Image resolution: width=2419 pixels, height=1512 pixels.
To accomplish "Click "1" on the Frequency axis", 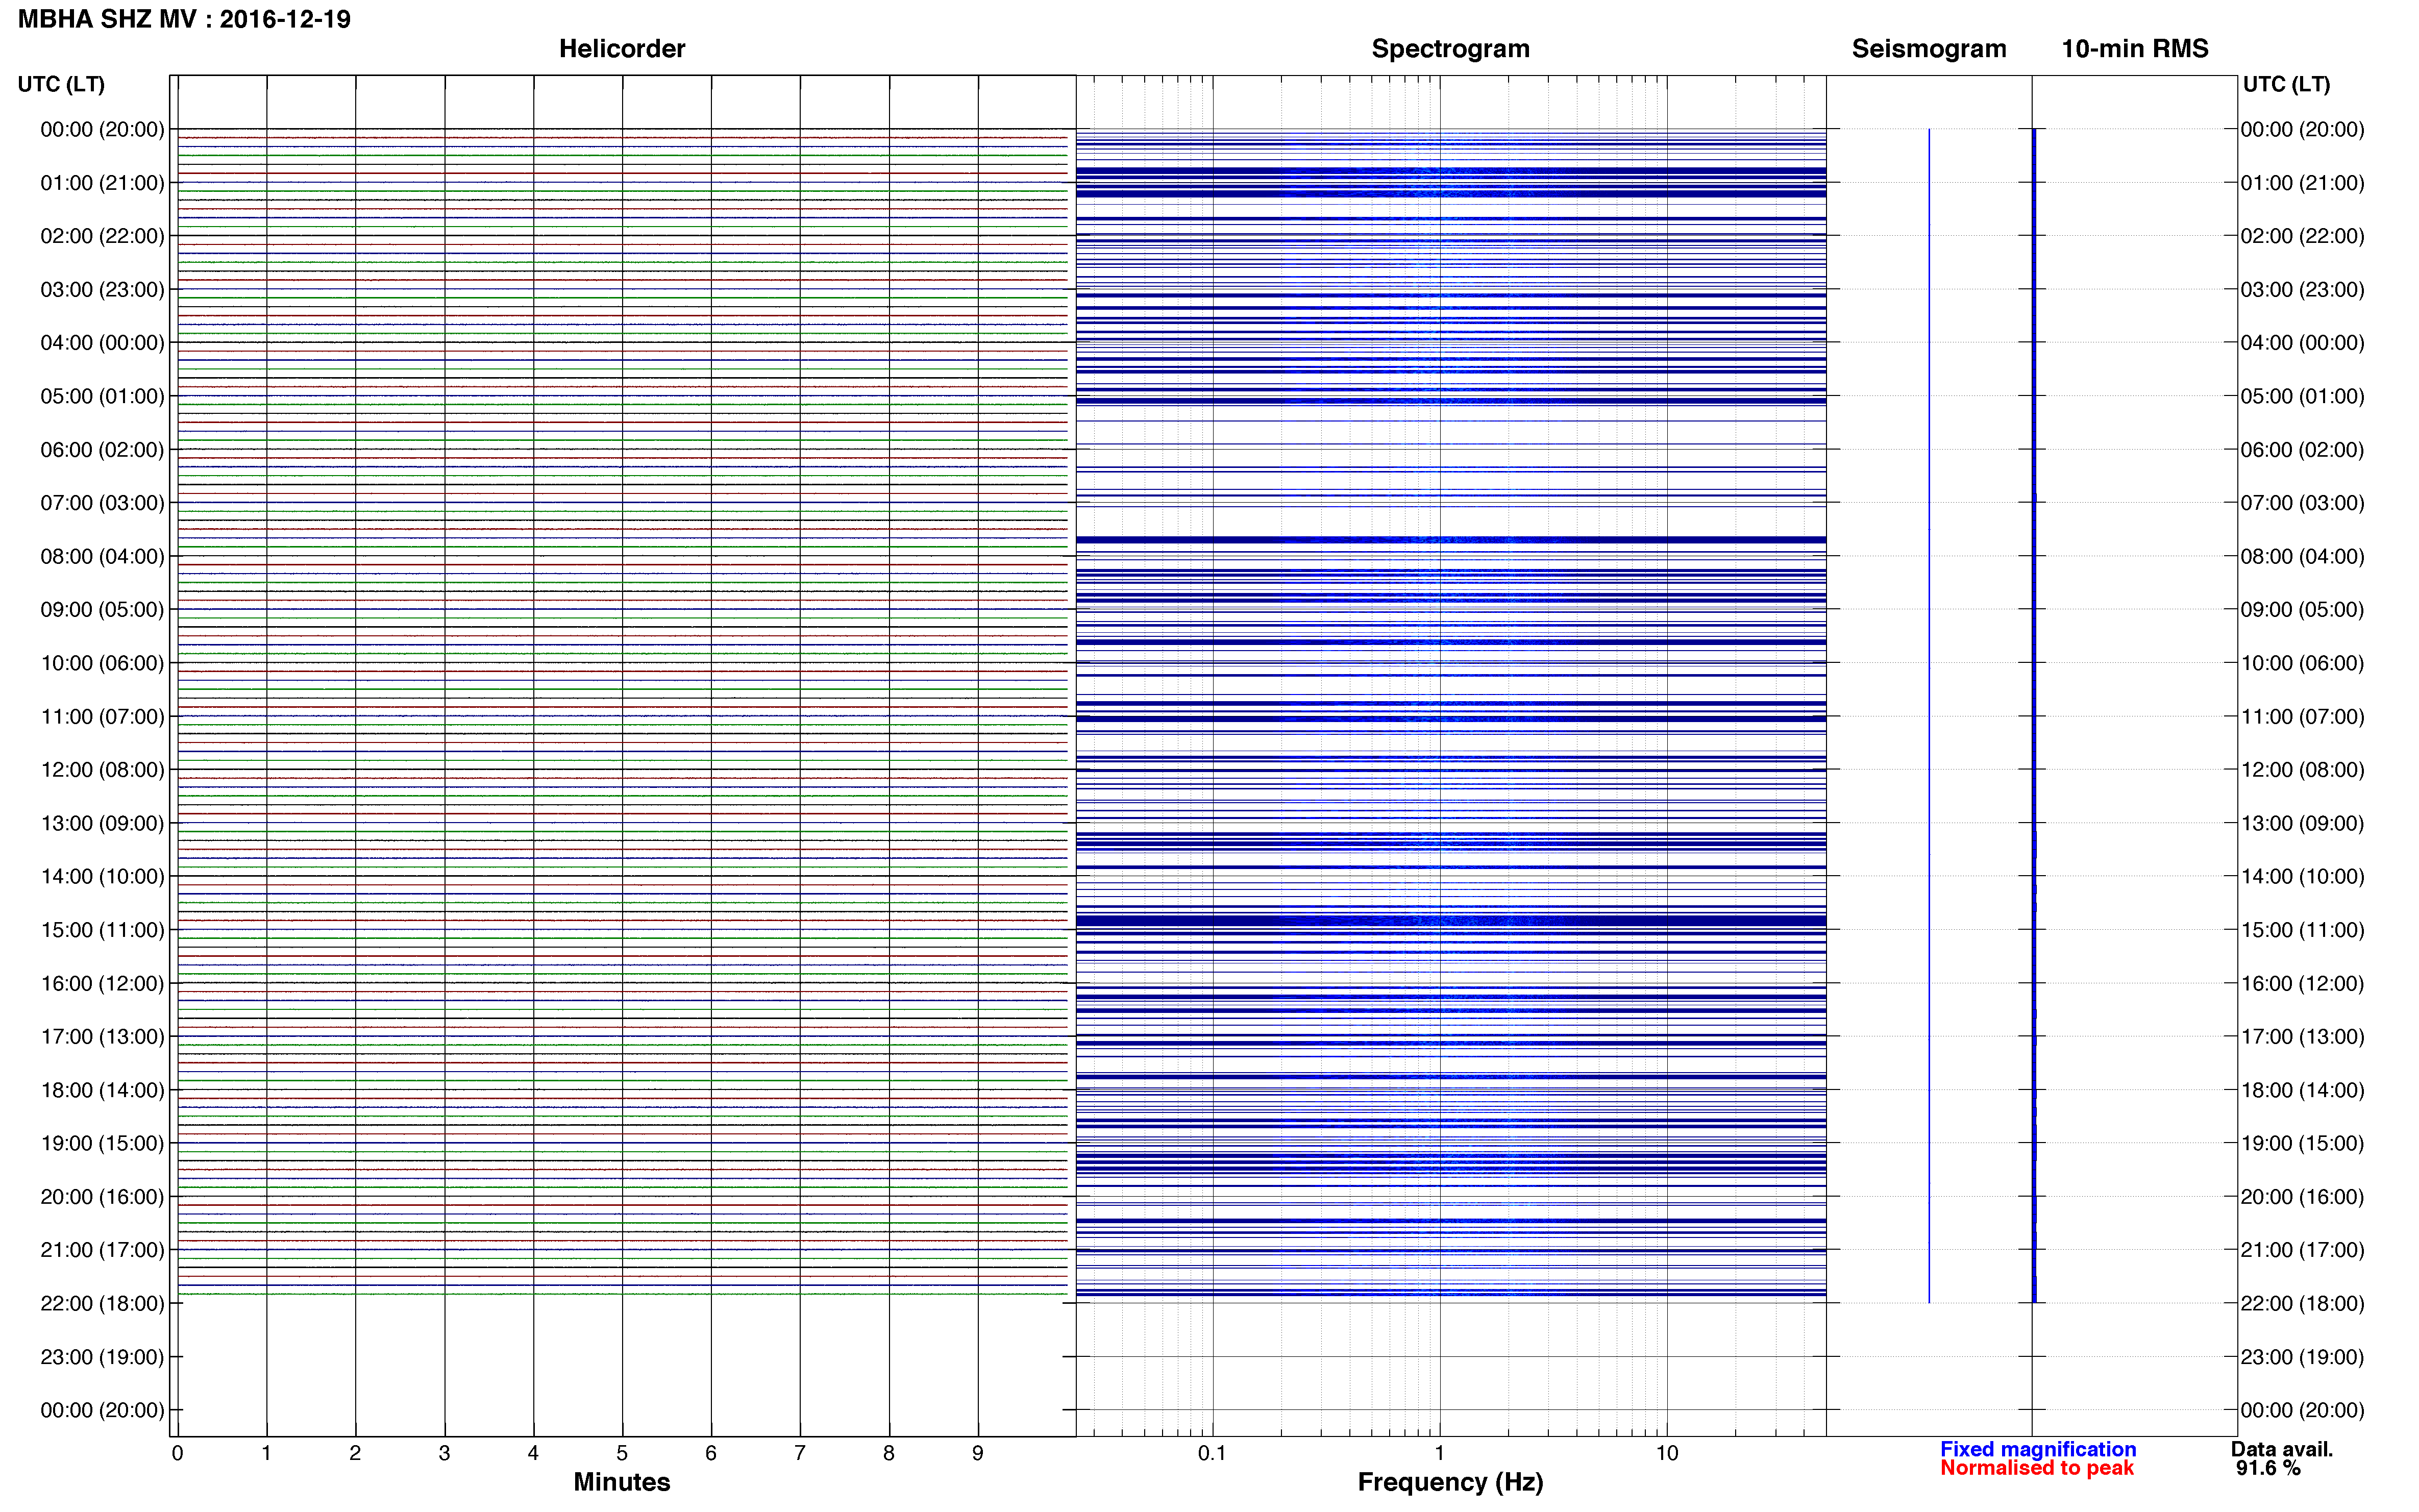I will coord(1439,1453).
